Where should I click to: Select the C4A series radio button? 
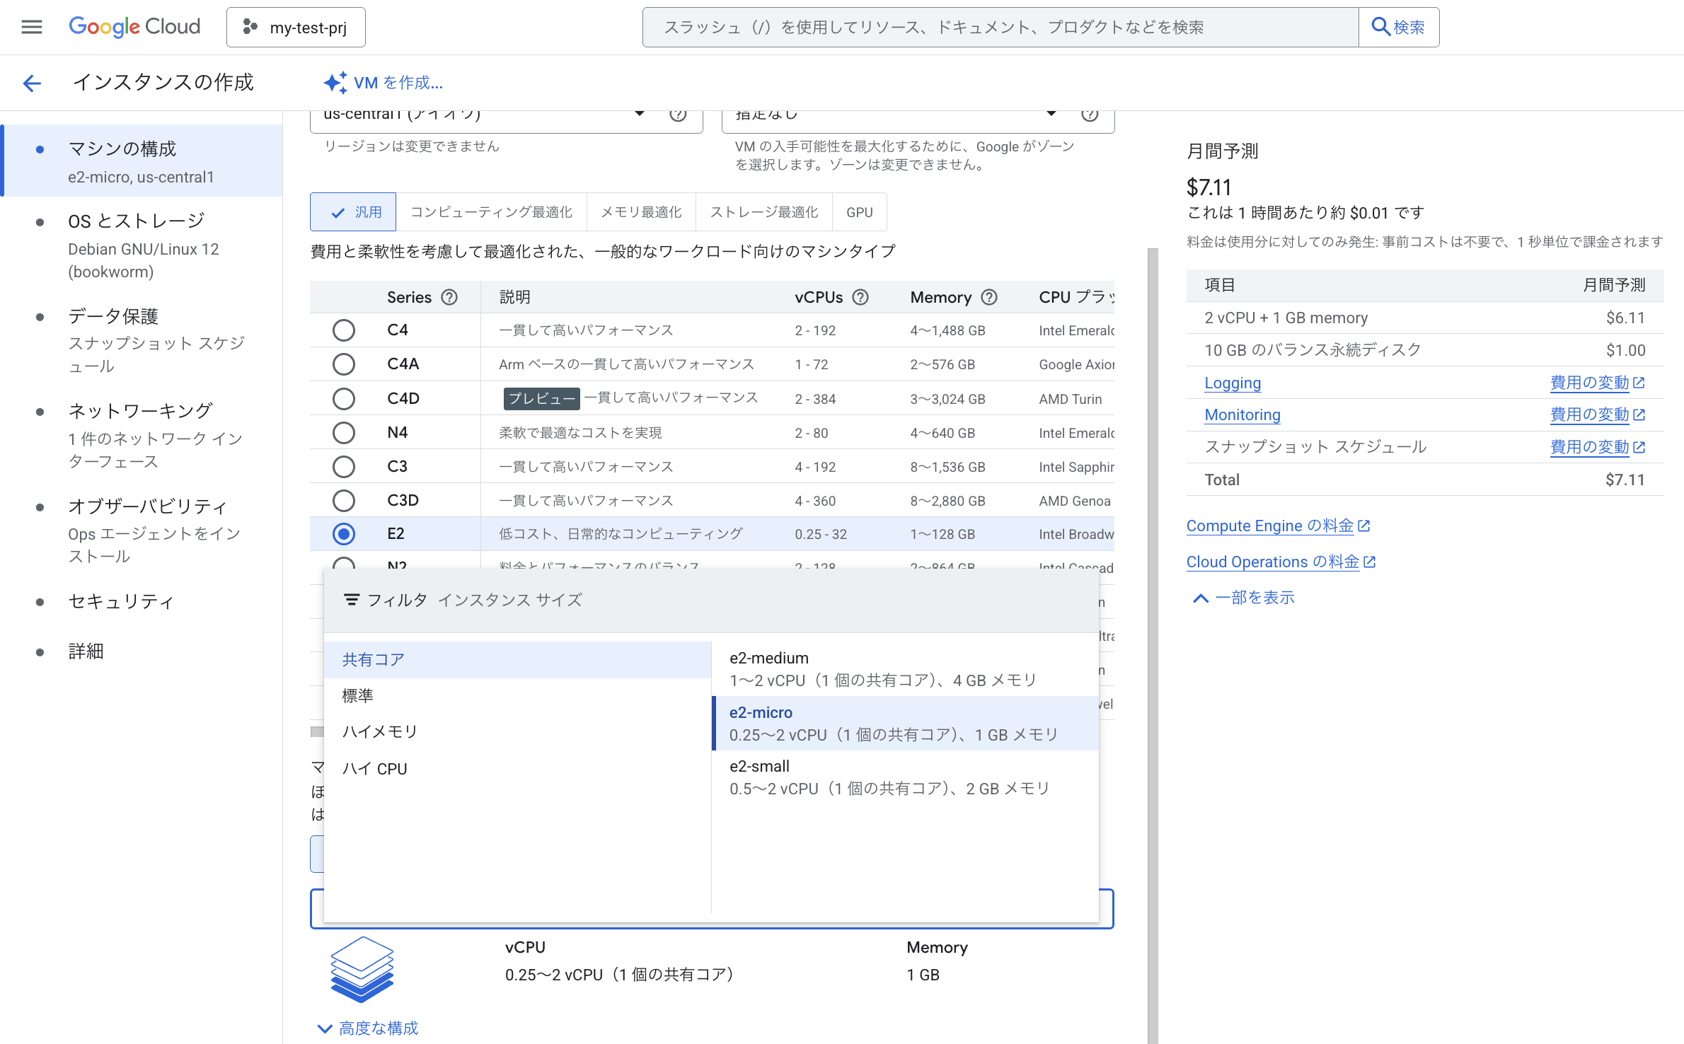click(344, 364)
